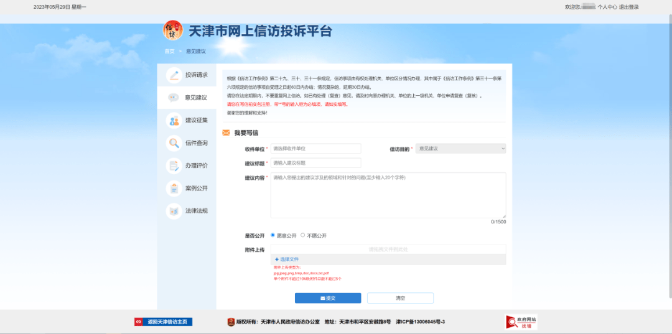This screenshot has height=334, width=672.
Task: Click the 办理评价 document icon
Action: (x=174, y=166)
